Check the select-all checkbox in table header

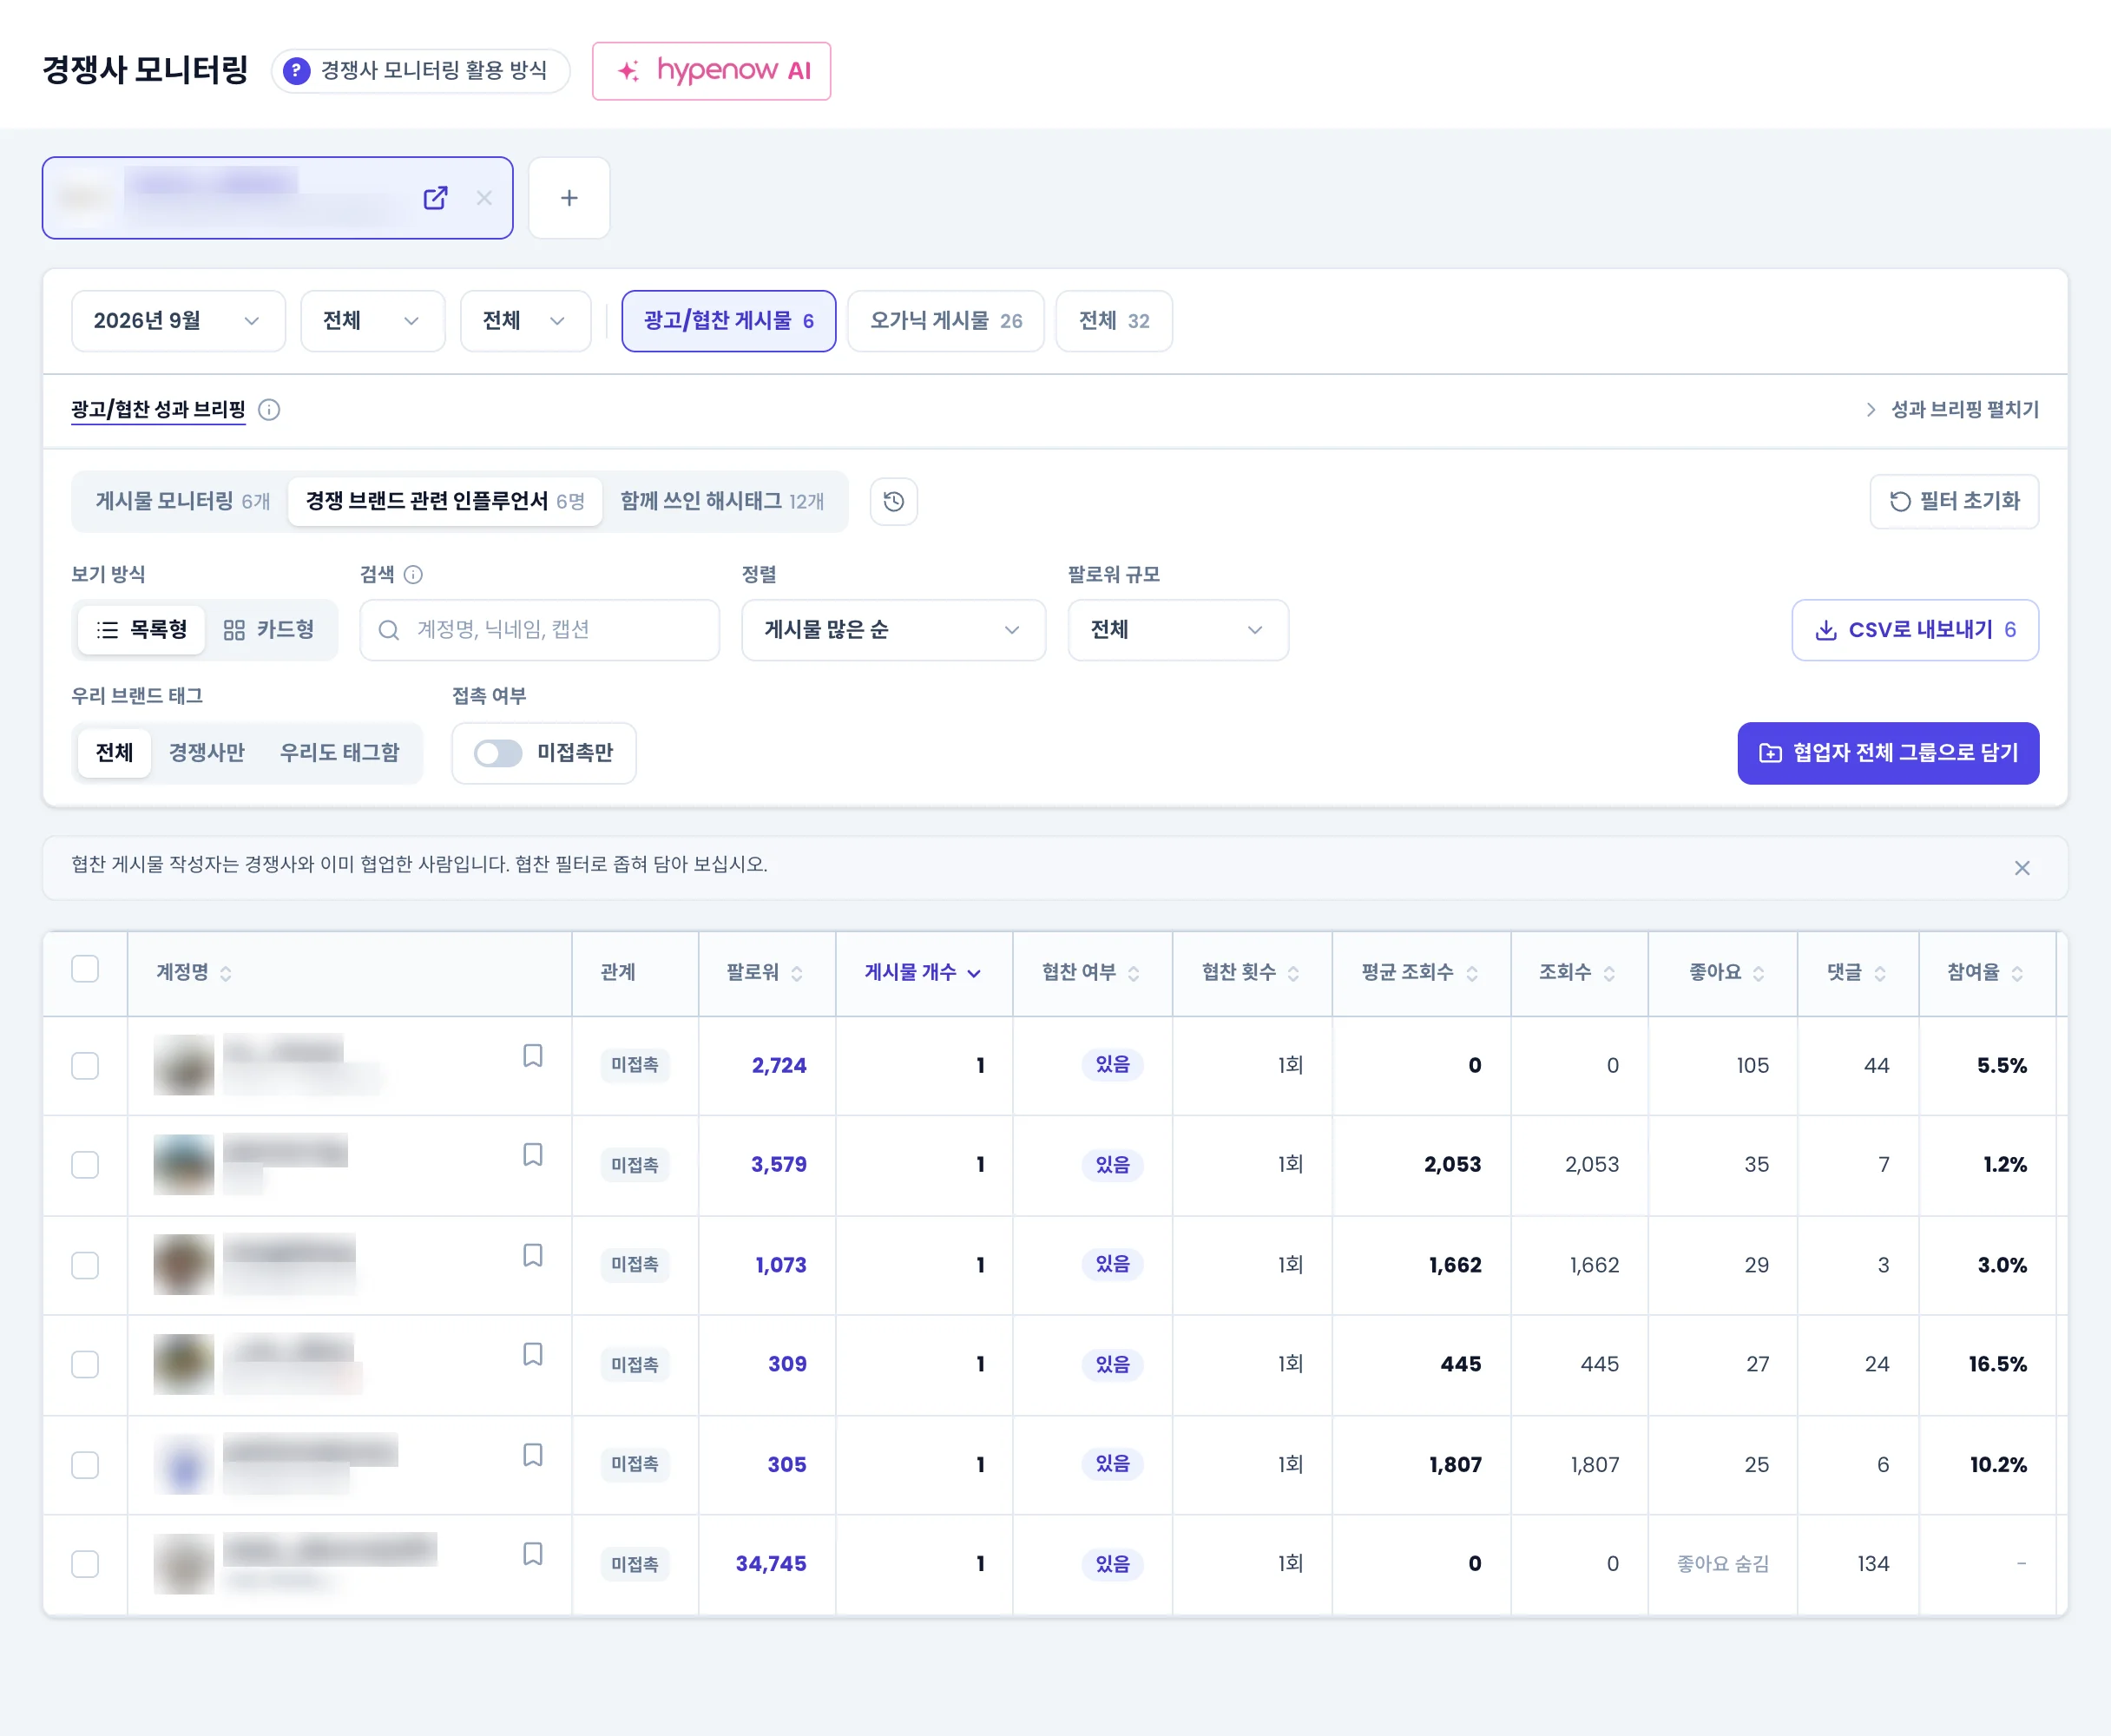pos(85,969)
